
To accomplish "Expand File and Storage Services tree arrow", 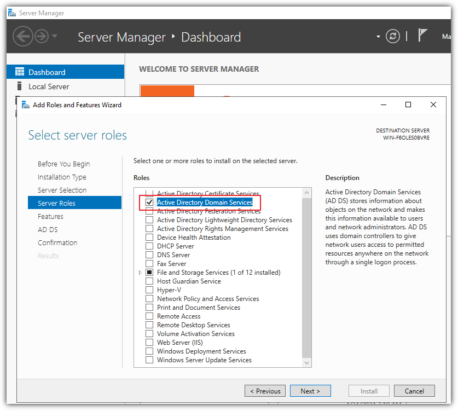I will point(140,273).
